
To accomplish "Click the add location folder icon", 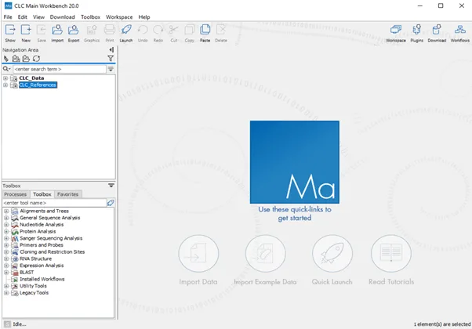I will 16,59.
